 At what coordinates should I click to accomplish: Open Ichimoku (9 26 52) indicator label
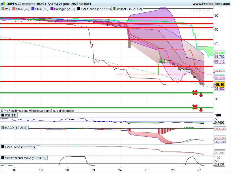click(129, 9)
